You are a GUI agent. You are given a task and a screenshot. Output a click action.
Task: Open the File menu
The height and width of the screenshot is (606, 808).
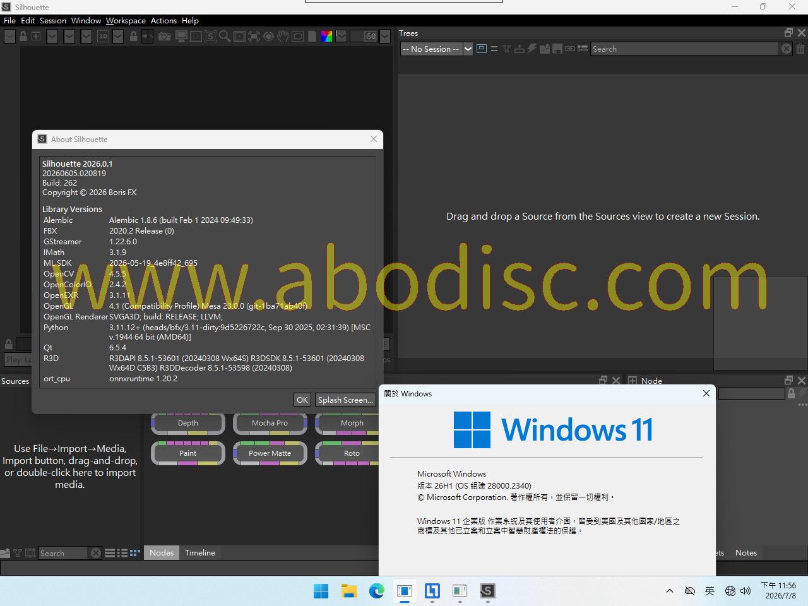coord(9,21)
